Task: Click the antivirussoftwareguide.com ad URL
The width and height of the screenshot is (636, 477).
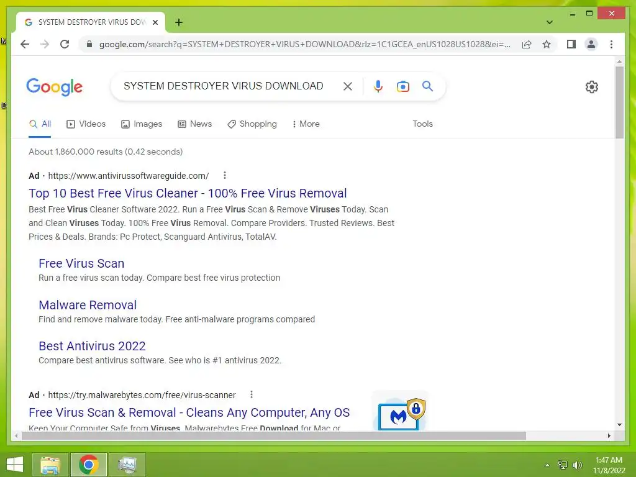Action: tap(128, 176)
